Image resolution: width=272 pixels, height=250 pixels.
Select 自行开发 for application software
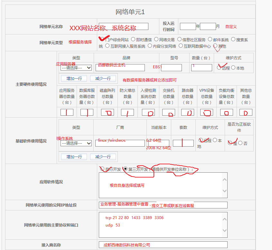click(x=102, y=168)
